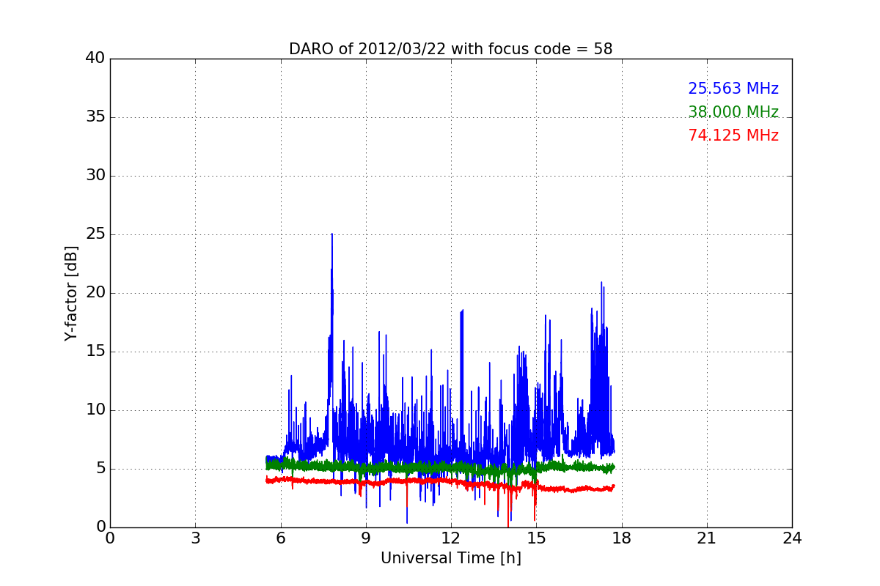Click the y-axis tick label 5
This screenshot has height=586, width=880.
click(100, 469)
